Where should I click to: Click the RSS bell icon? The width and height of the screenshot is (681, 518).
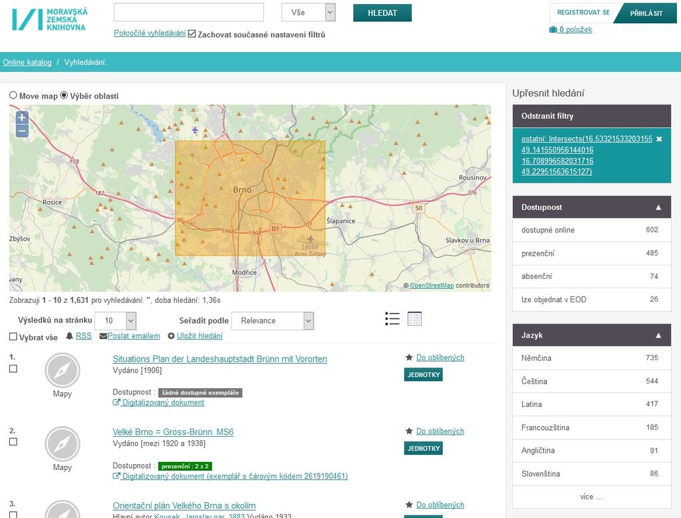(69, 336)
